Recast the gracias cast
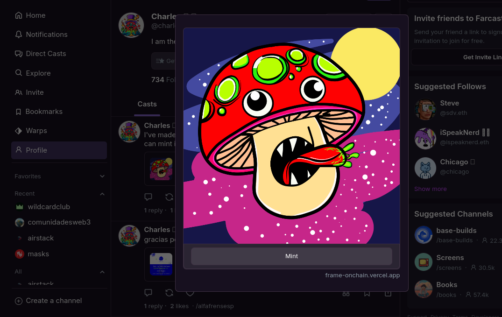The height and width of the screenshot is (317, 502). click(x=169, y=292)
